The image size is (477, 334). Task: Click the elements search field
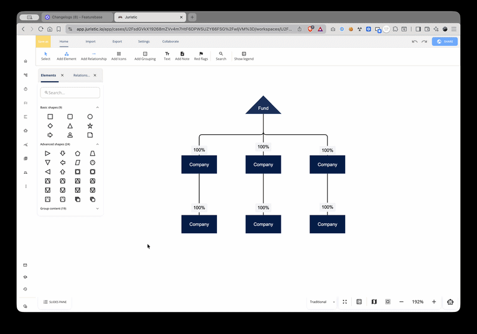(70, 92)
